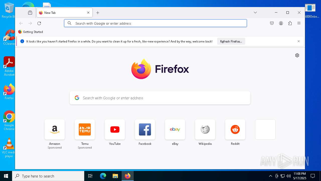Image resolution: width=321 pixels, height=181 pixels.
Task: Launch Microsoft Edge from taskbar
Action: coord(103,176)
